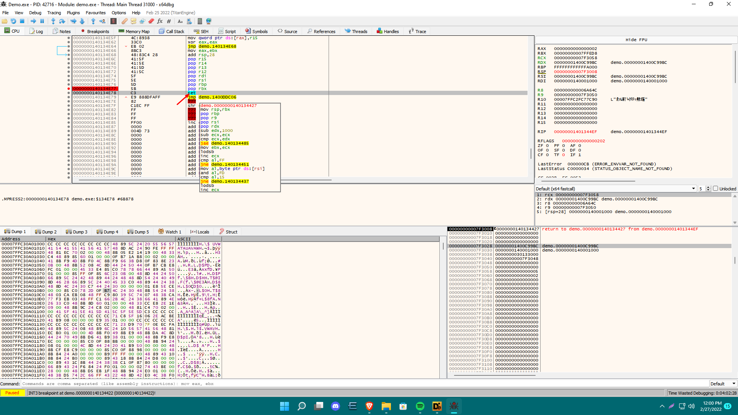Execute till return toolbar icon

pos(93,21)
